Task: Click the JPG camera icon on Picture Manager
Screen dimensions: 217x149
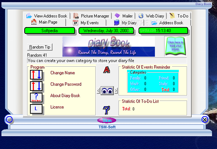Action: tap(76, 16)
